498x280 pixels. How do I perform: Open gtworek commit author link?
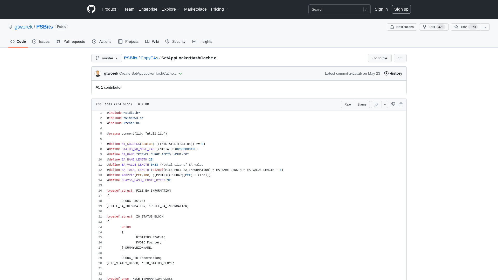(x=111, y=73)
